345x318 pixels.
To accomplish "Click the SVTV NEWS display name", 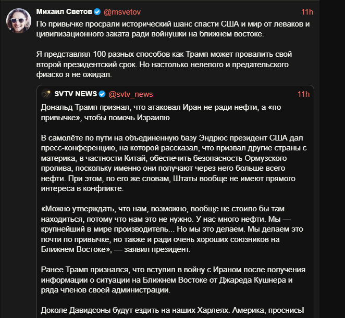I will [76, 94].
